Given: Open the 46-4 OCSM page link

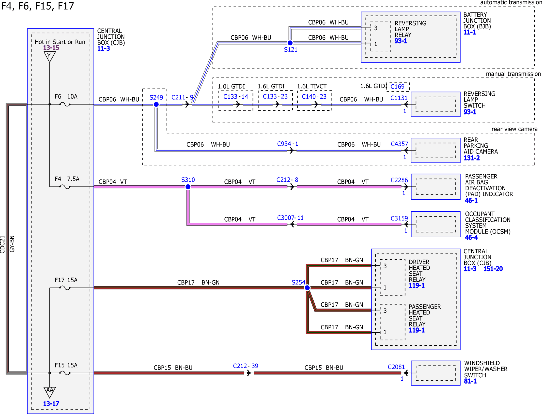Looking at the screenshot, I should click(x=471, y=237).
